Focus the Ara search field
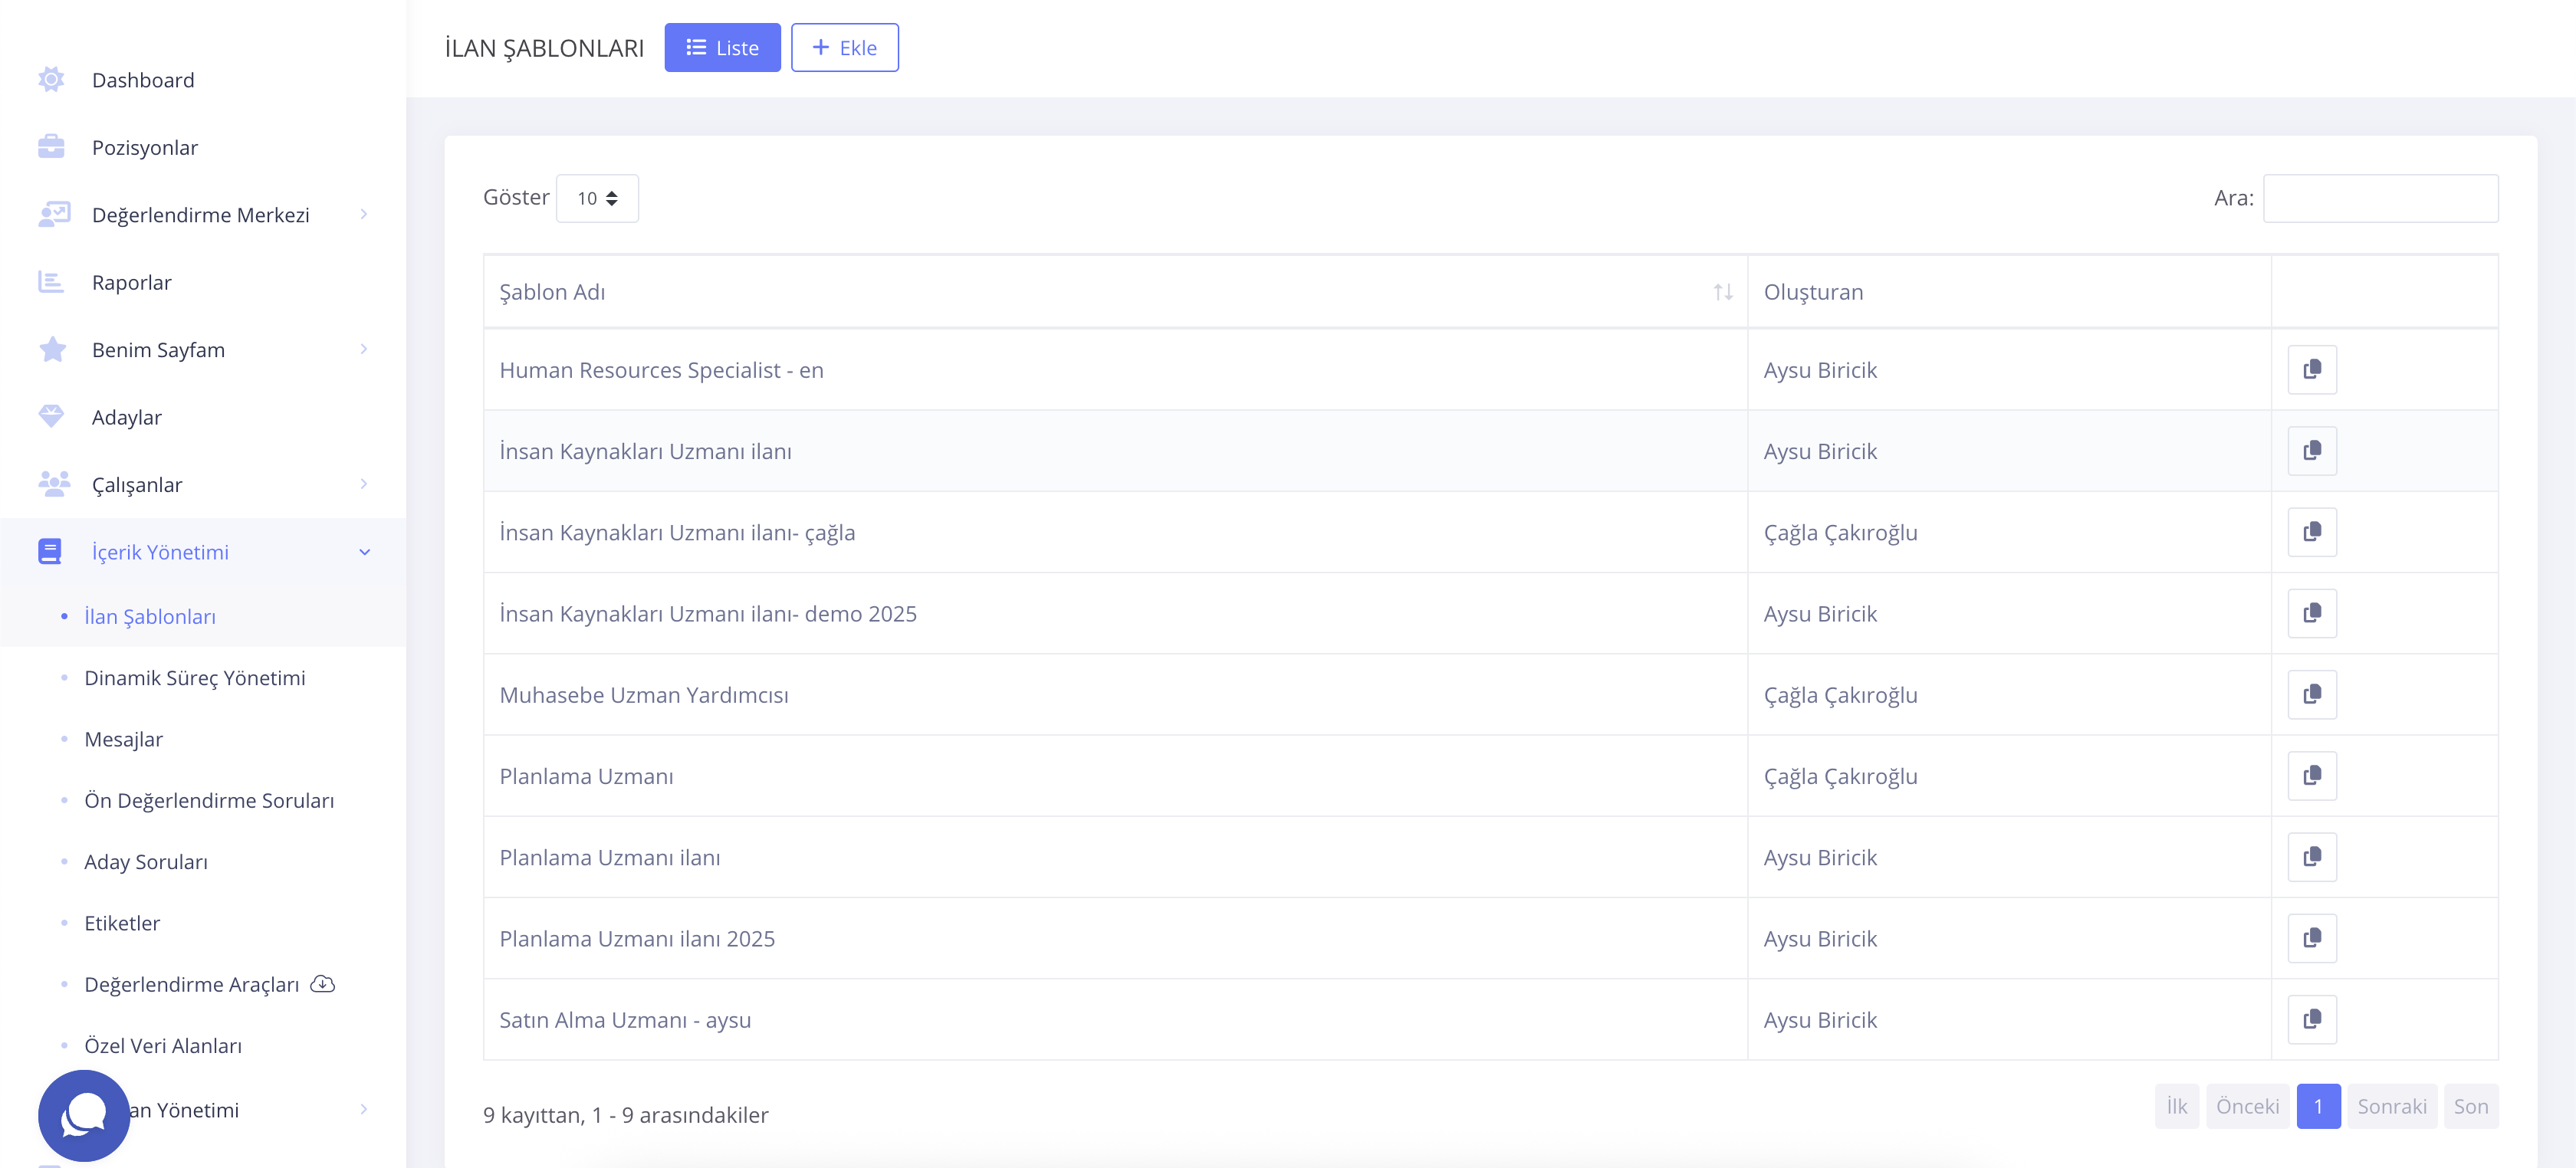The height and width of the screenshot is (1168, 2576). 2380,198
